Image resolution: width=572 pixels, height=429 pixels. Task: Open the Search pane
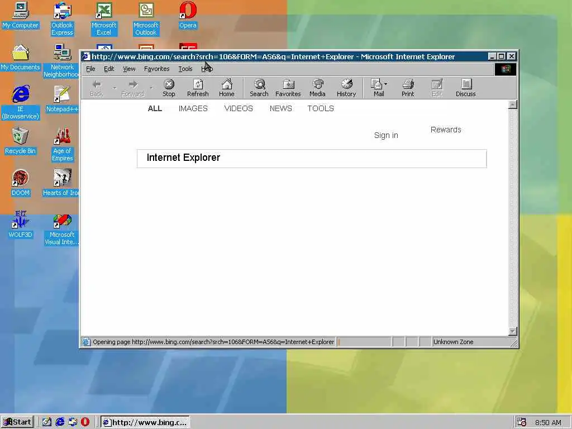click(259, 88)
